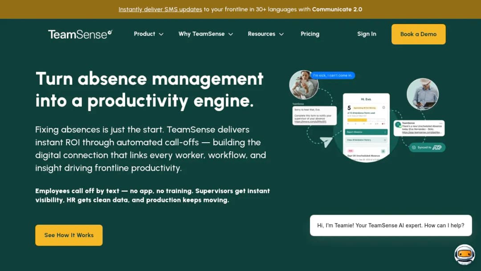This screenshot has width=481, height=271.
Task: Click the "I'm sick, I can't come in" bubble
Action: (333, 75)
